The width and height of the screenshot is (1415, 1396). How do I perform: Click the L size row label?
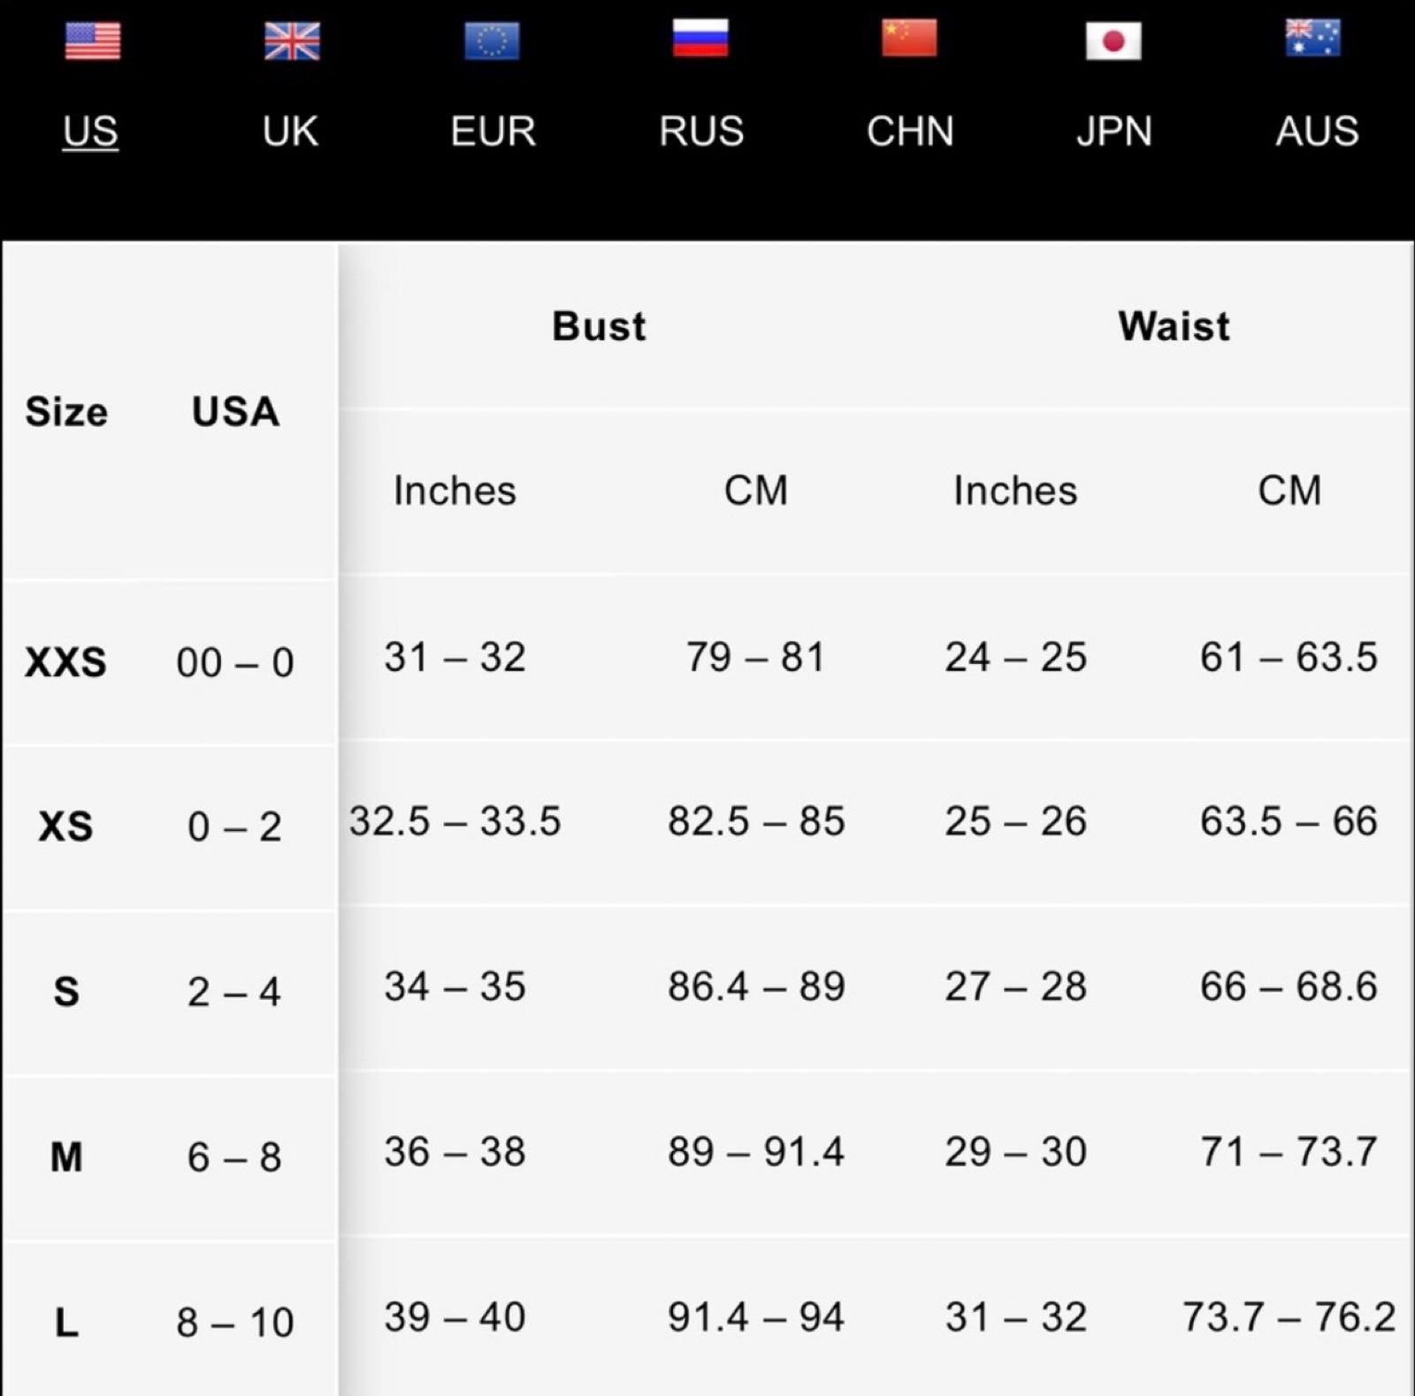tap(66, 1323)
